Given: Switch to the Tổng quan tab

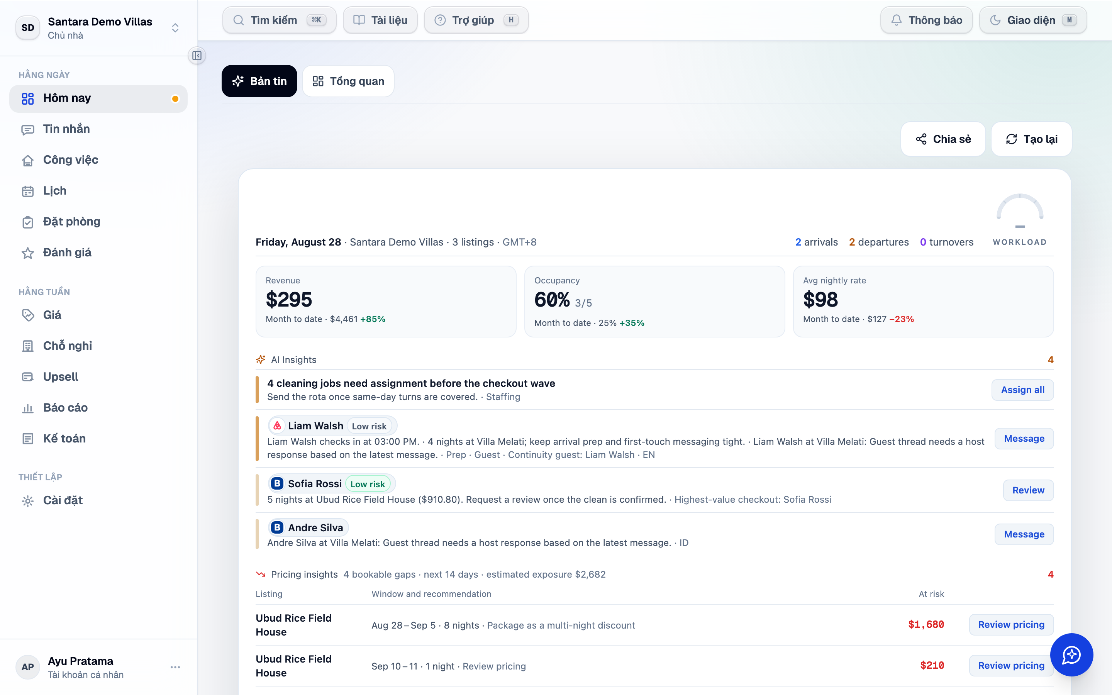Looking at the screenshot, I should pyautogui.click(x=348, y=81).
